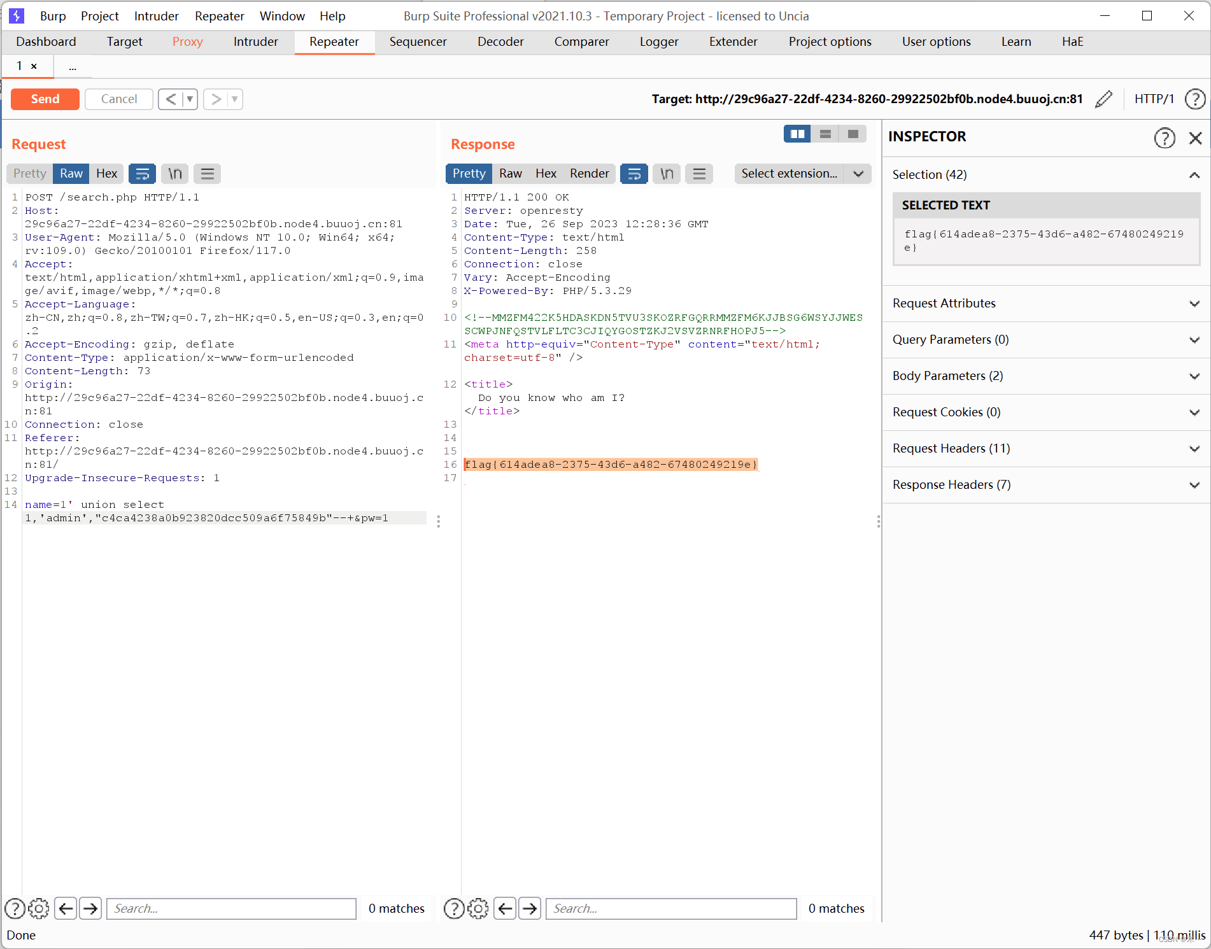Open response search help icon
The height and width of the screenshot is (949, 1211).
[x=454, y=909]
